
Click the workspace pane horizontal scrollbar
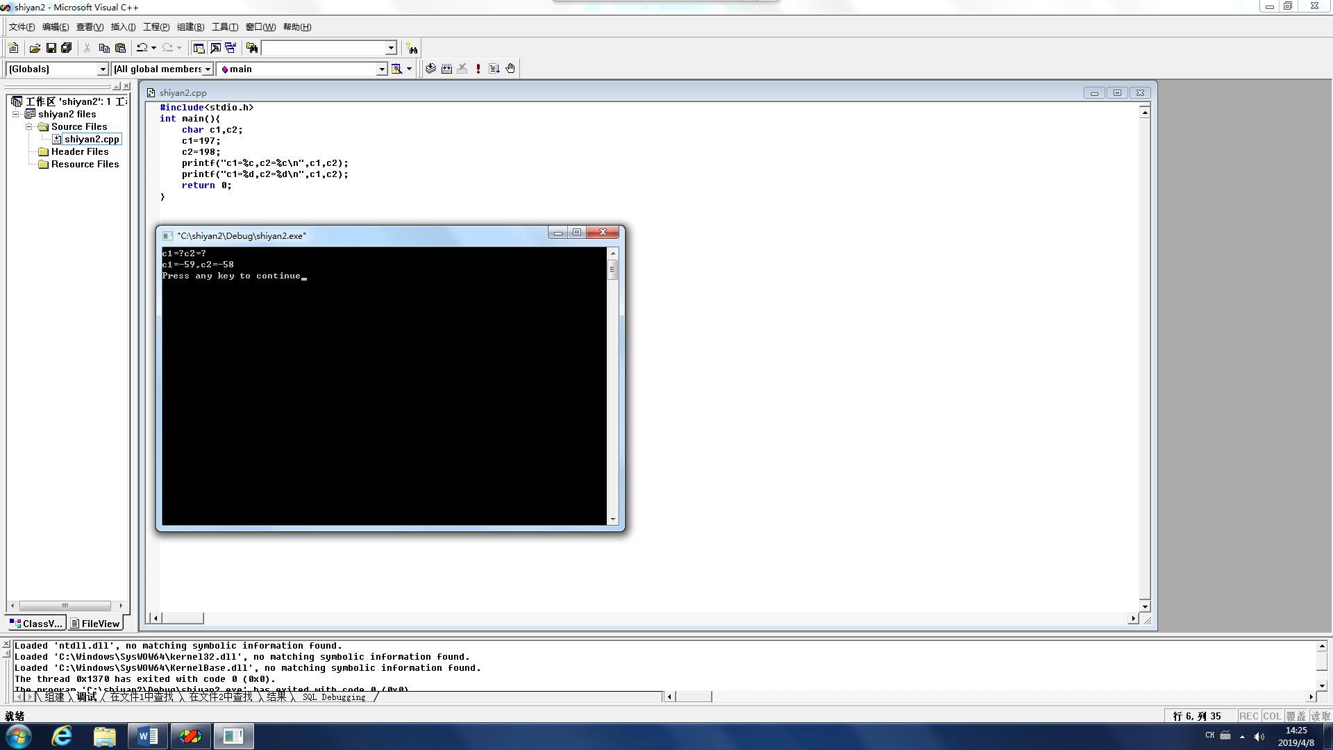click(x=65, y=606)
